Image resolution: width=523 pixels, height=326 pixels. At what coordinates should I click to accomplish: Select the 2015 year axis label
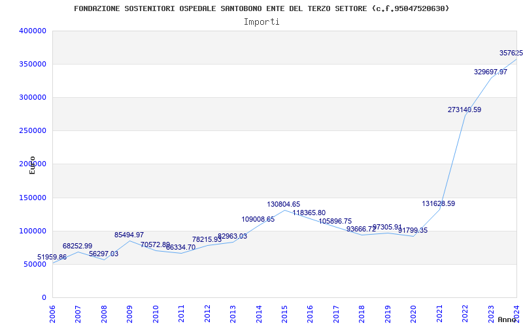click(x=284, y=312)
